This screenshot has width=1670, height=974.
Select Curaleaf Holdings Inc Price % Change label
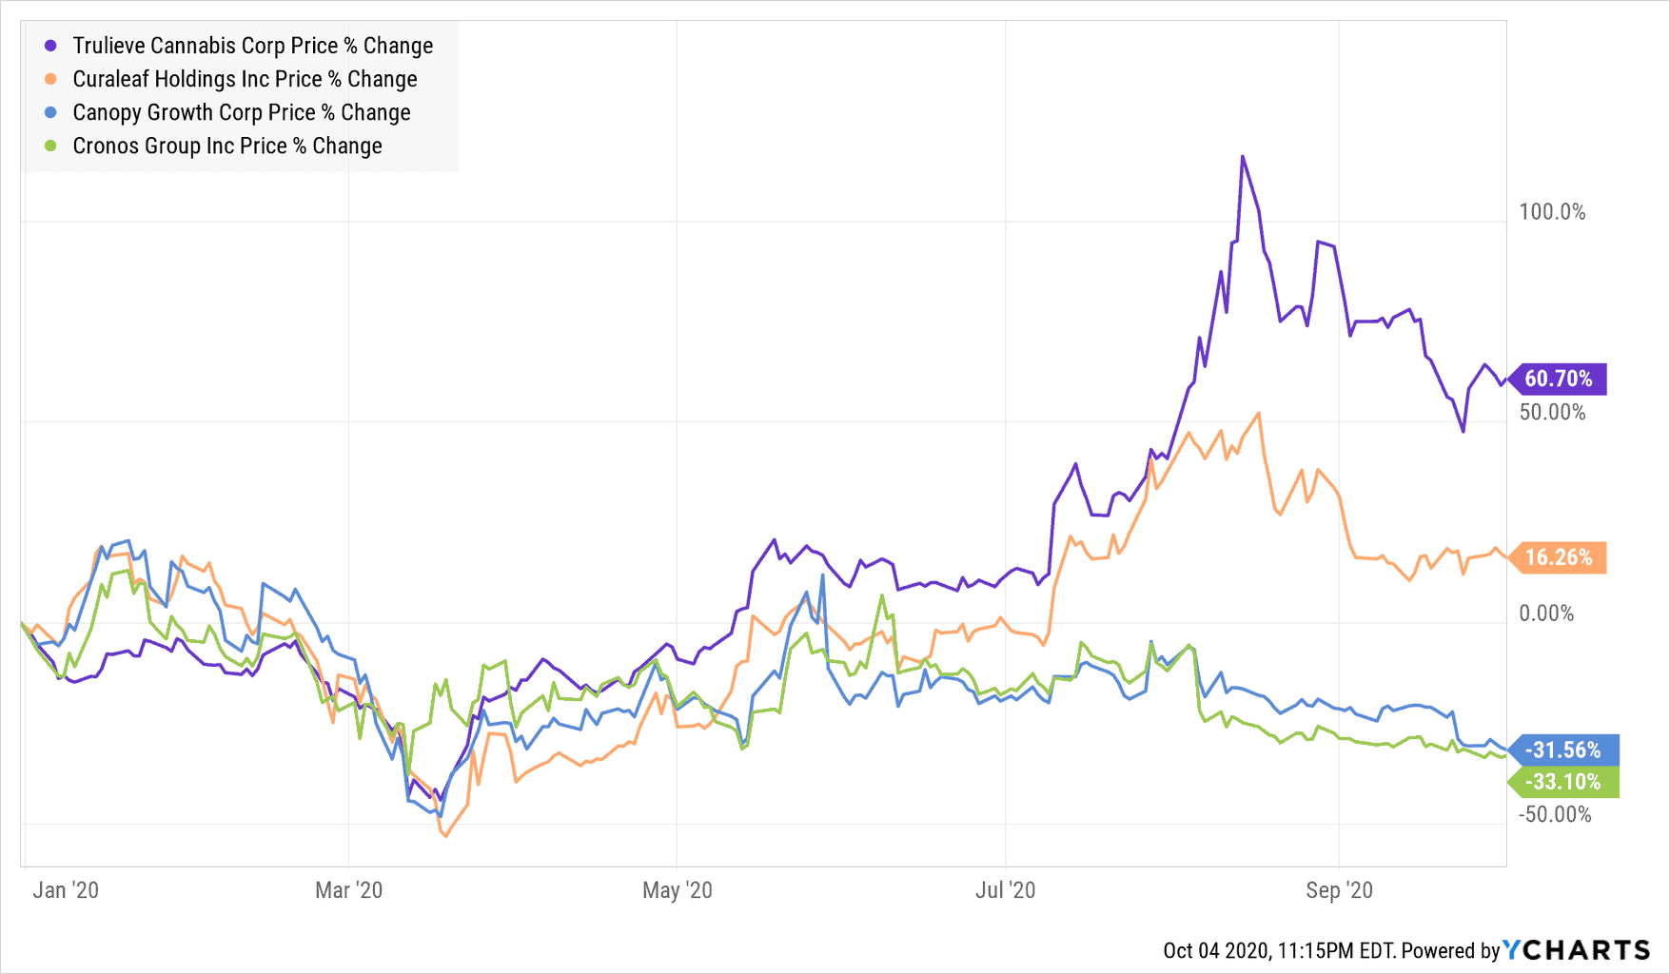point(245,79)
